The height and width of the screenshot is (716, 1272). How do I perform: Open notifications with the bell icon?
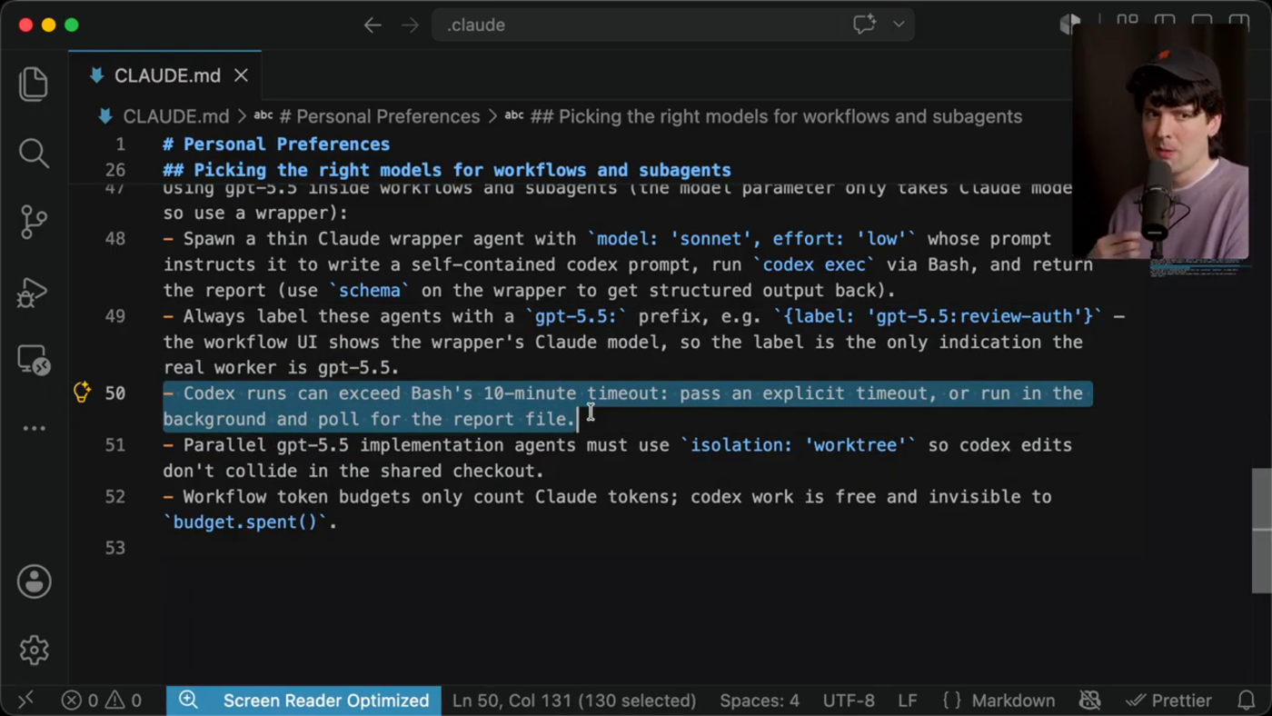tap(1247, 700)
